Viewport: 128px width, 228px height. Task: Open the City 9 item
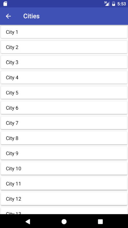point(64,153)
